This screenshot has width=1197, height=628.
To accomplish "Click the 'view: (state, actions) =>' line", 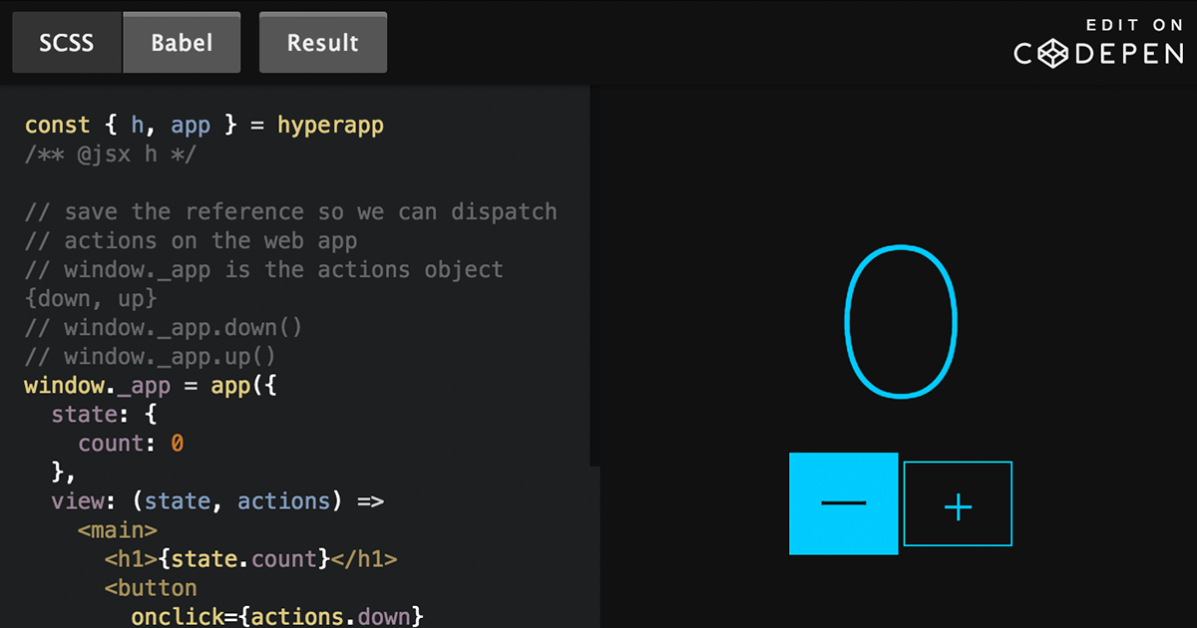I will 217,501.
